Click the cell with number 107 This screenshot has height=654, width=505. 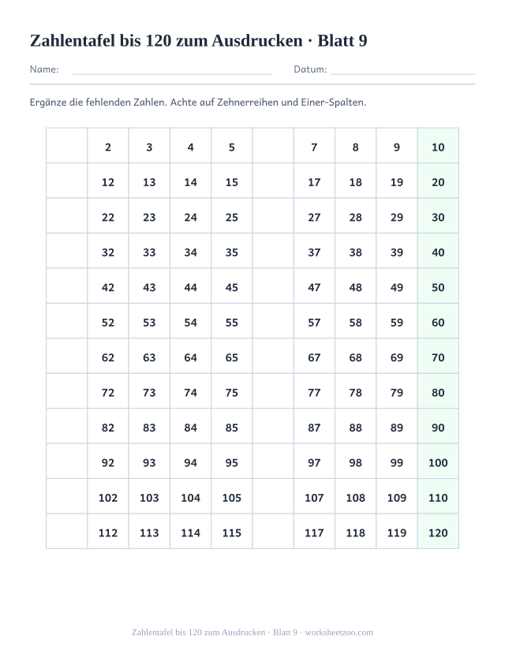pos(314,496)
